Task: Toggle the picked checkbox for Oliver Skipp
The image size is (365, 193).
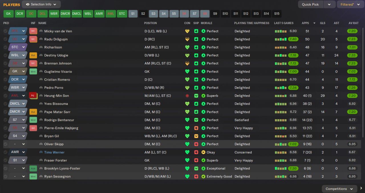Action: pos(5,144)
